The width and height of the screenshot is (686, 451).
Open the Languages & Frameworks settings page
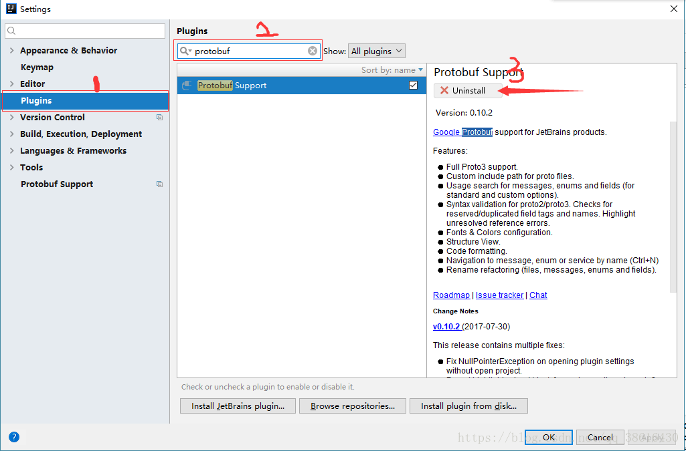73,150
